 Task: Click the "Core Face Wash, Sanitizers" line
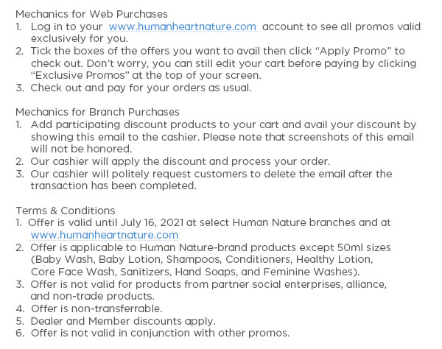pyautogui.click(x=195, y=272)
